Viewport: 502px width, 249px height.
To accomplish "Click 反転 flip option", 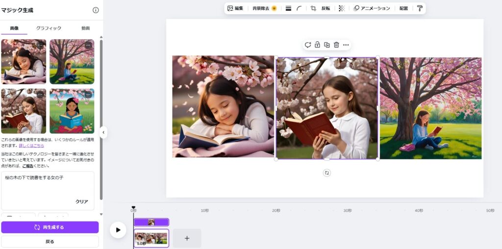I will [x=326, y=8].
